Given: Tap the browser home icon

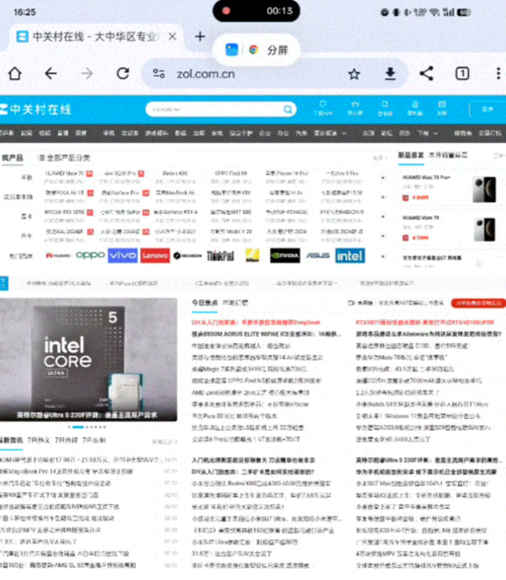Looking at the screenshot, I should click(x=15, y=73).
